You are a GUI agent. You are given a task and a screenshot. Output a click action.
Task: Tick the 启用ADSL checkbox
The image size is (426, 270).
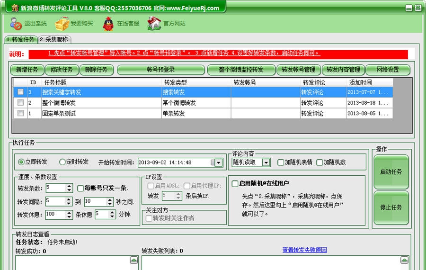151,186
